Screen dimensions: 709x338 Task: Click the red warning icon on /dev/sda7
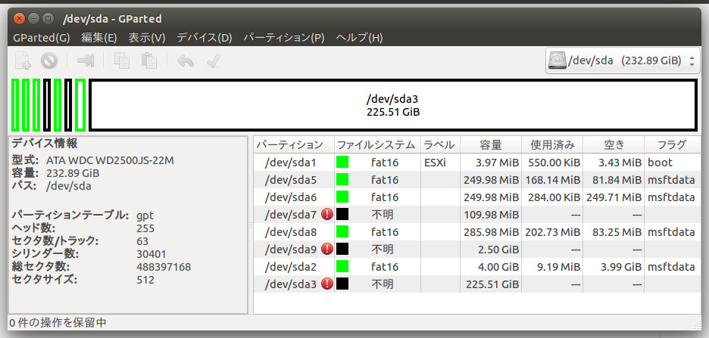coord(327,214)
